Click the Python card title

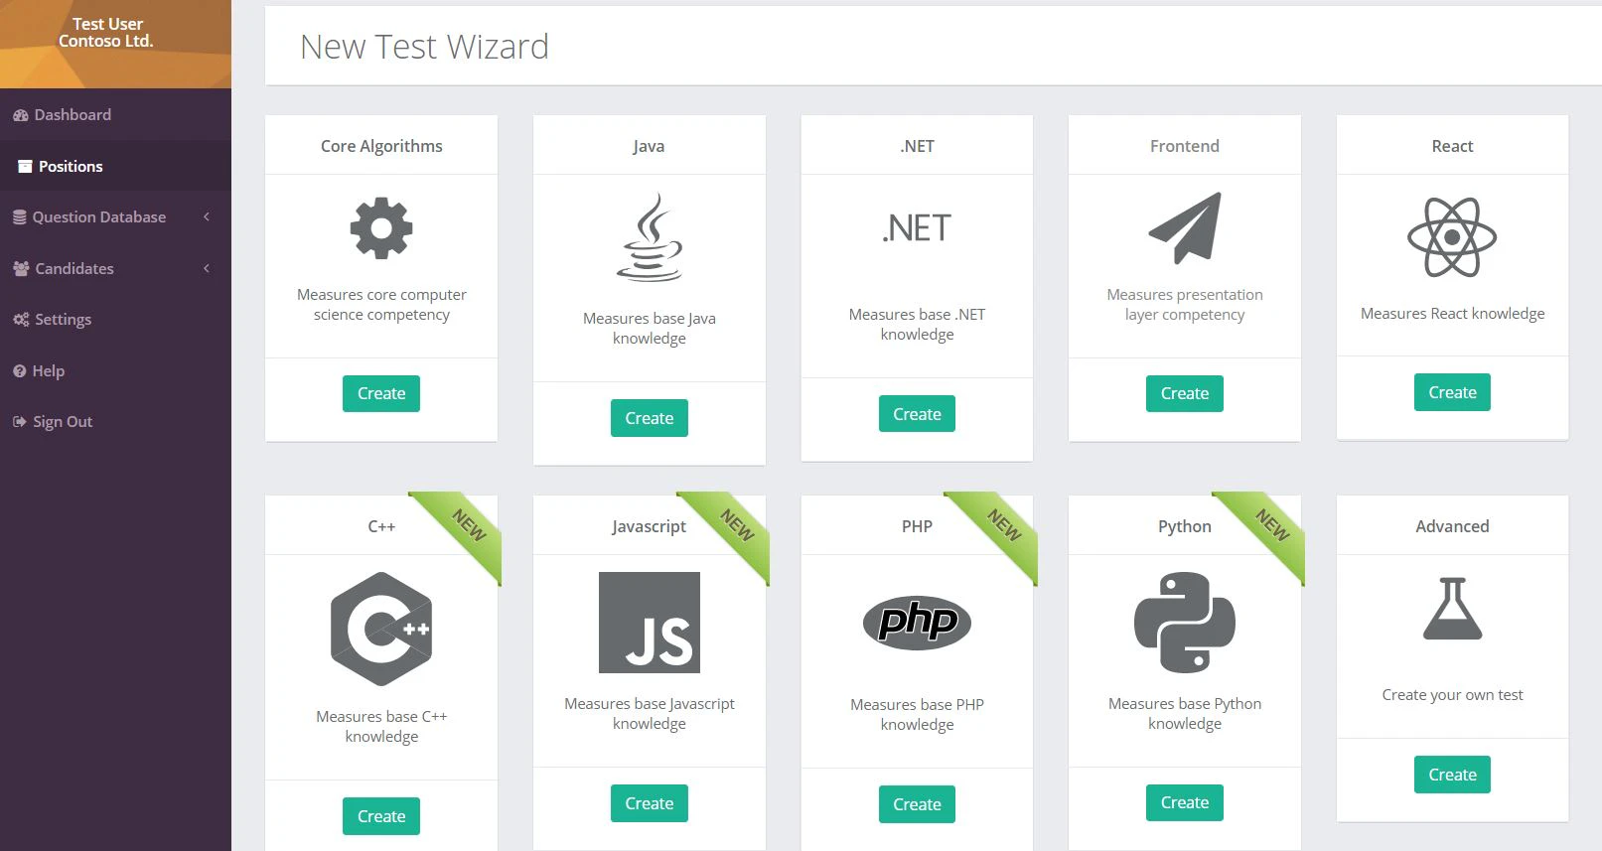click(x=1185, y=526)
